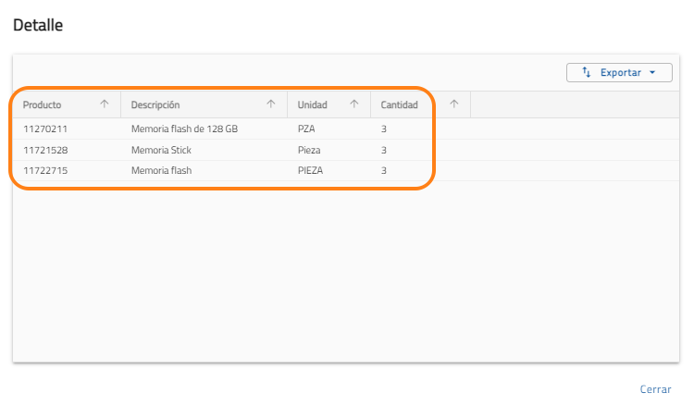Select the Cantidad column header text
694x405 pixels.
[x=399, y=105]
